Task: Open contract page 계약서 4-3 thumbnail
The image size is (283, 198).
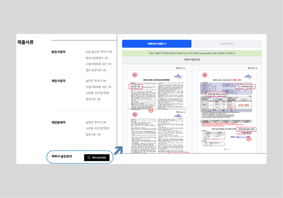Action: [227, 112]
